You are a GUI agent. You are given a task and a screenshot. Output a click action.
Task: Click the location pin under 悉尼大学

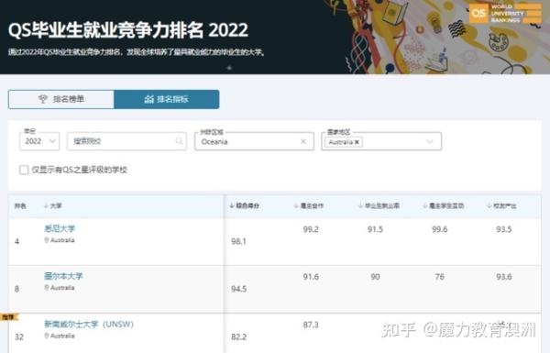(x=47, y=240)
